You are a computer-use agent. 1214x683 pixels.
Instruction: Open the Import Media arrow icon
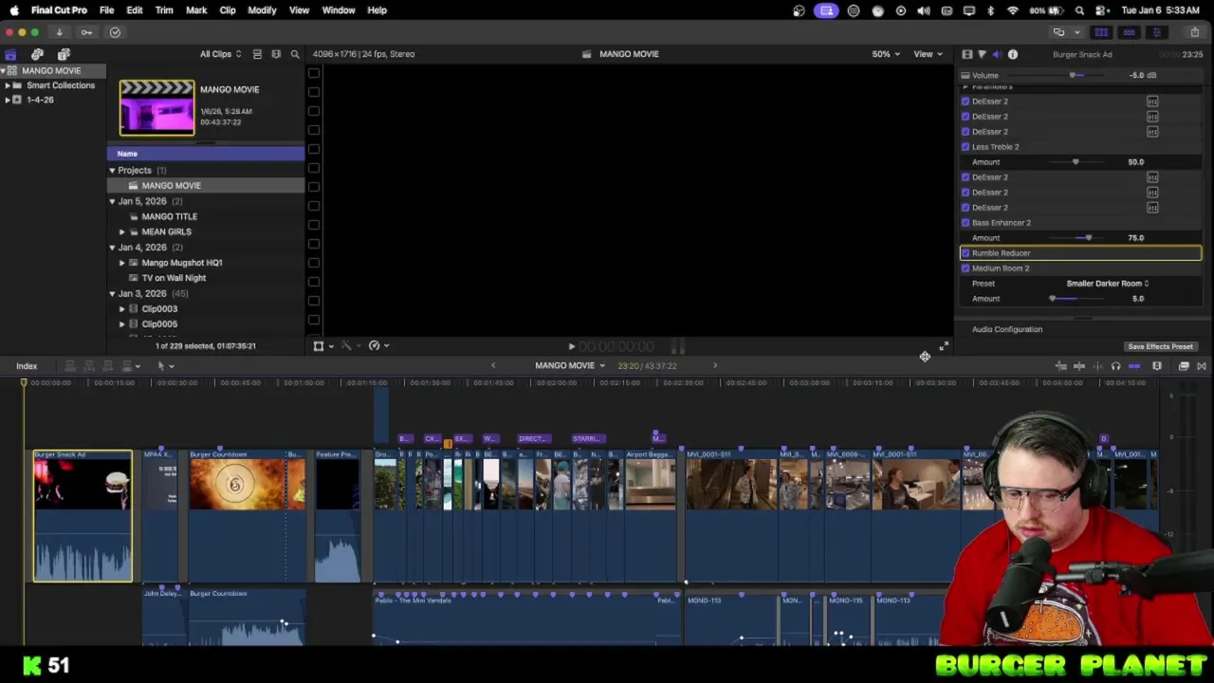[x=59, y=32]
